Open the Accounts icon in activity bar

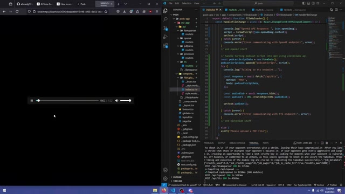tap(165, 170)
